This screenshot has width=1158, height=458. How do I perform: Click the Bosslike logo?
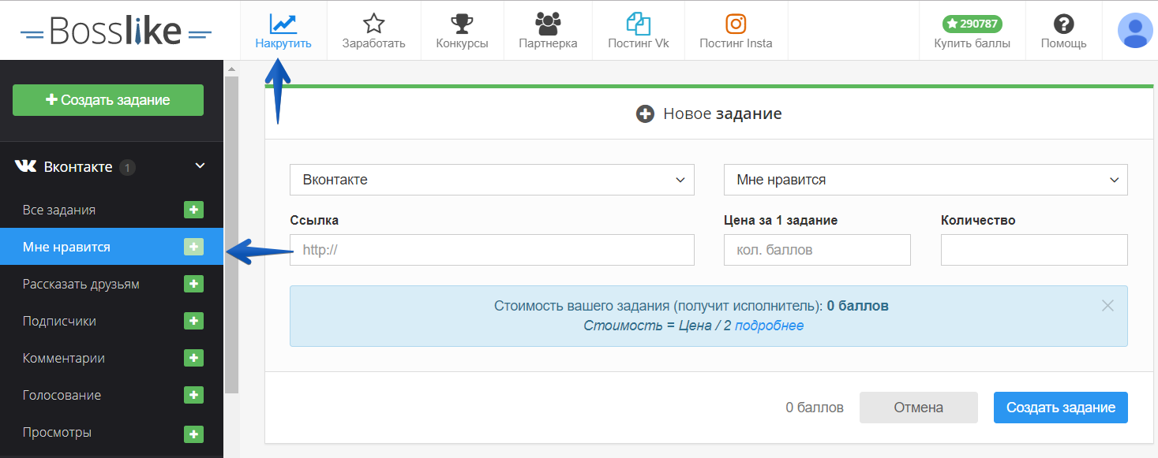(x=116, y=31)
